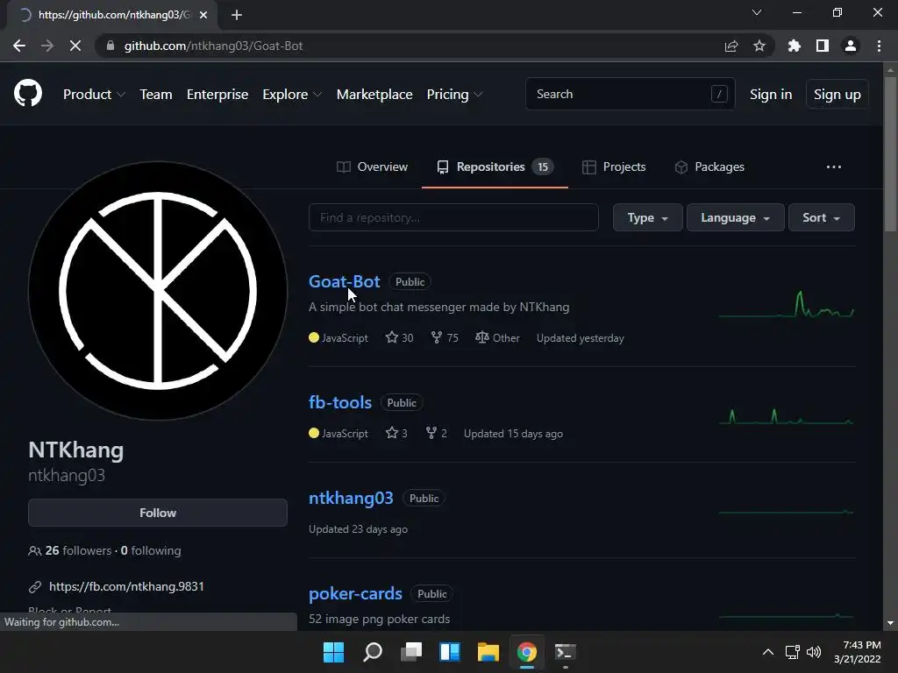Follow the NTKhang user
Image resolution: width=898 pixels, height=673 pixels.
[158, 513]
